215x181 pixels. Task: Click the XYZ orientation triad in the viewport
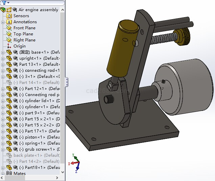tap(76, 163)
